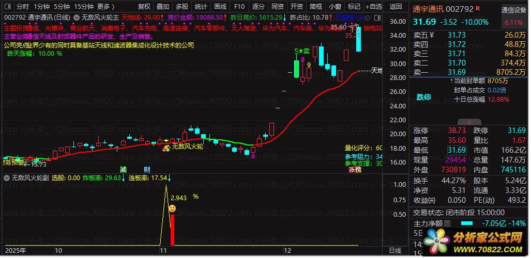The width and height of the screenshot is (531, 258).
Task: Click the 换手 value 44.27%
Action: click(x=453, y=181)
